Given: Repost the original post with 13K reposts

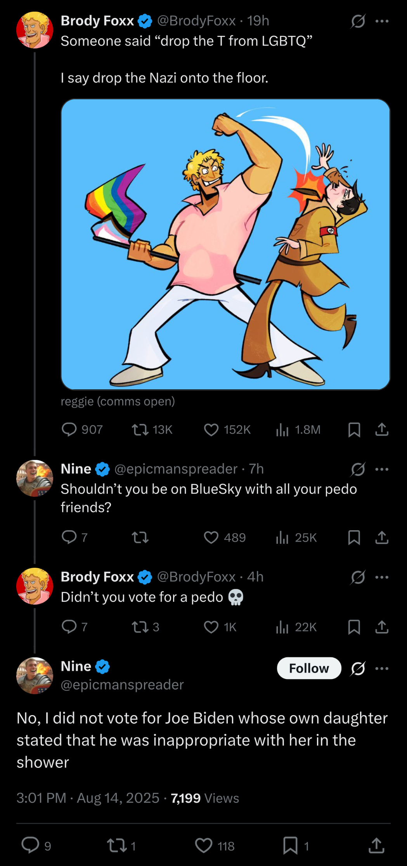Looking at the screenshot, I should (x=140, y=429).
